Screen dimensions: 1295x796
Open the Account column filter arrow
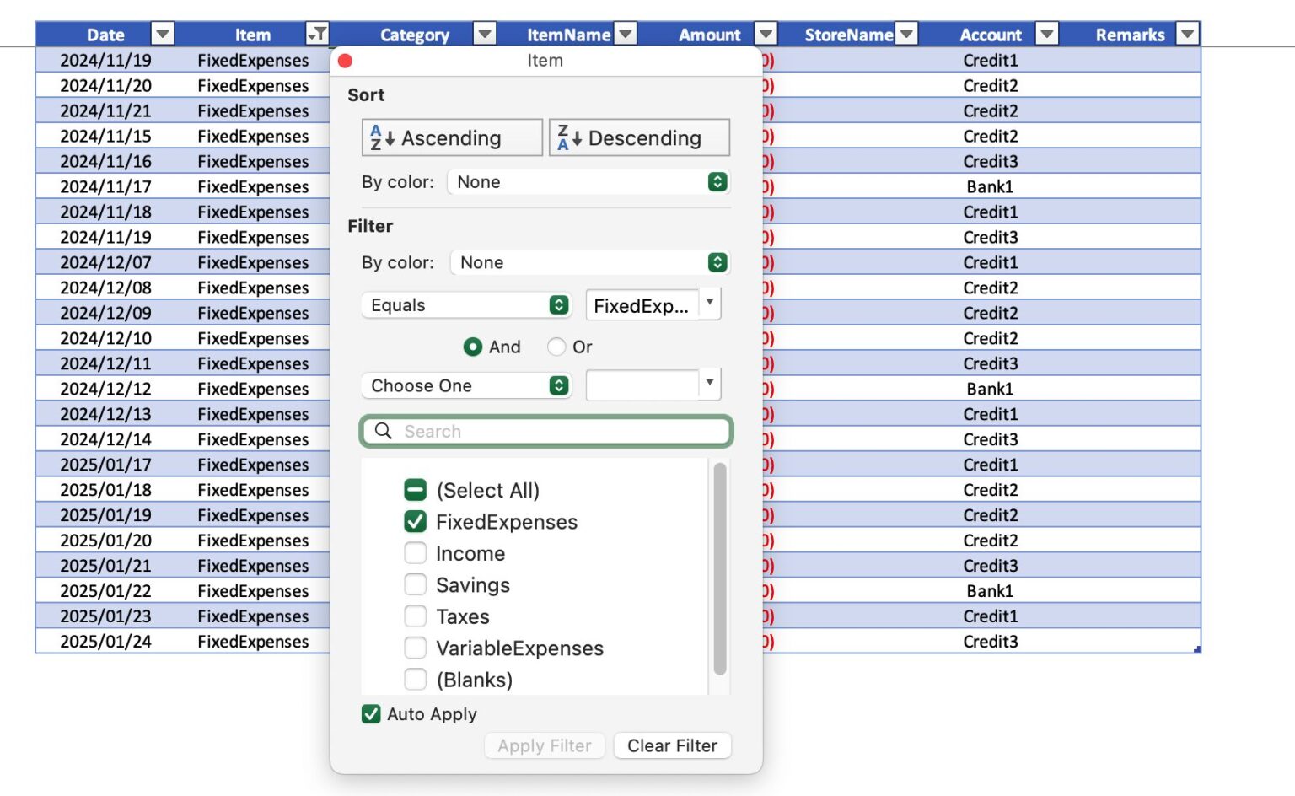pyautogui.click(x=1045, y=34)
